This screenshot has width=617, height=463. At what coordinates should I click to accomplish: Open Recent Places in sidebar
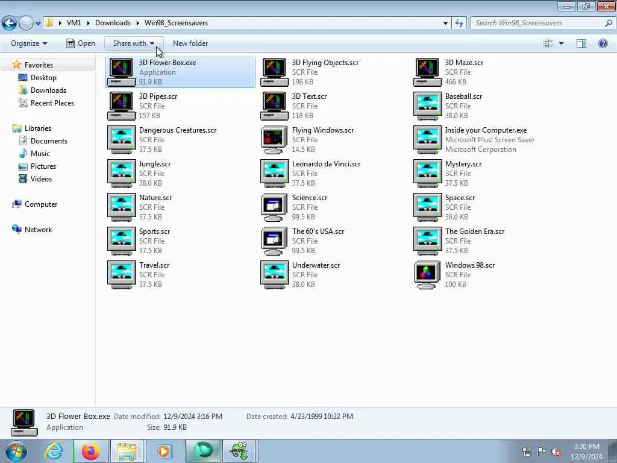(52, 102)
